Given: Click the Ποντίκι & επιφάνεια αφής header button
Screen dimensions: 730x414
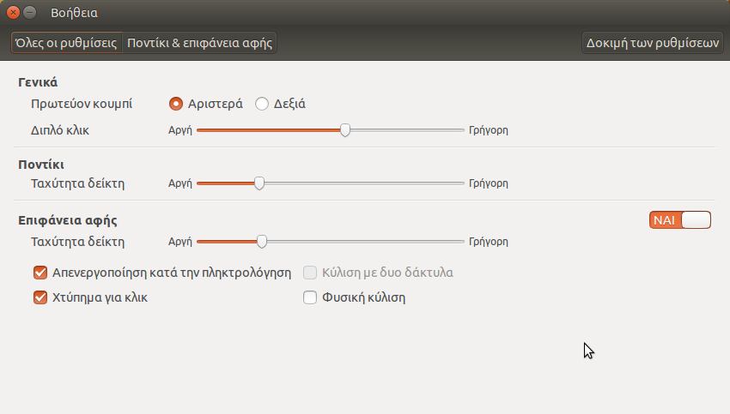Looking at the screenshot, I should (x=200, y=43).
